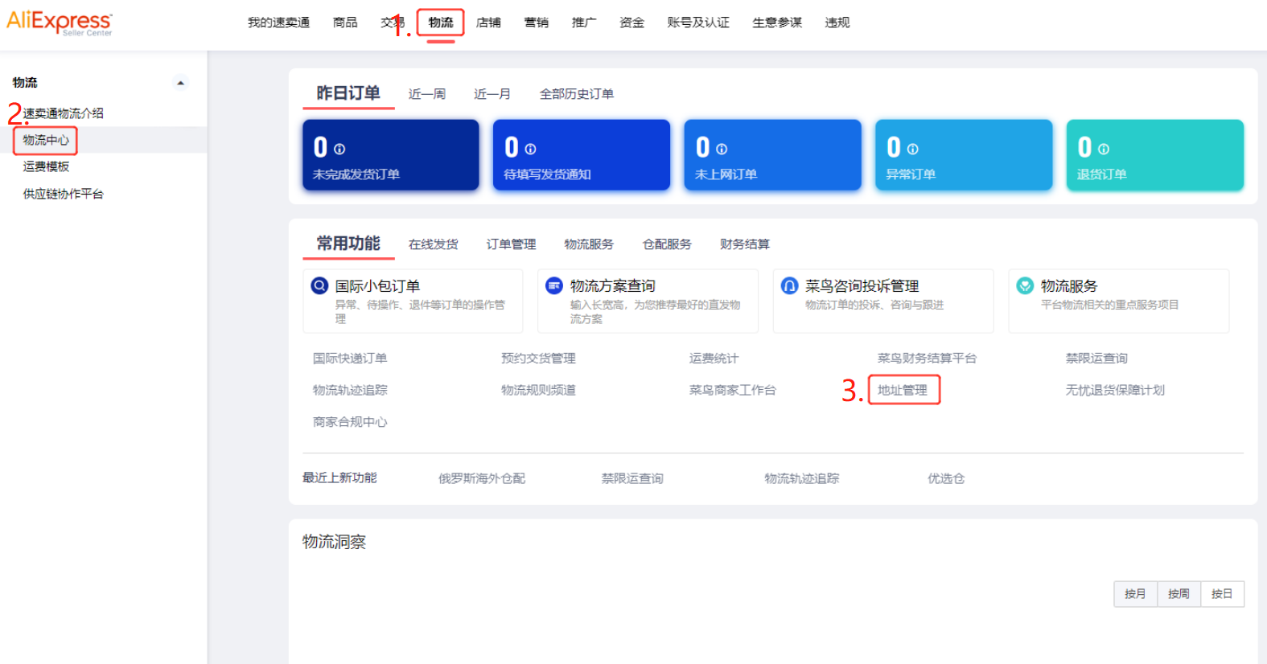Click the 菜鸟咨询投诉管理 headset icon

tap(790, 285)
